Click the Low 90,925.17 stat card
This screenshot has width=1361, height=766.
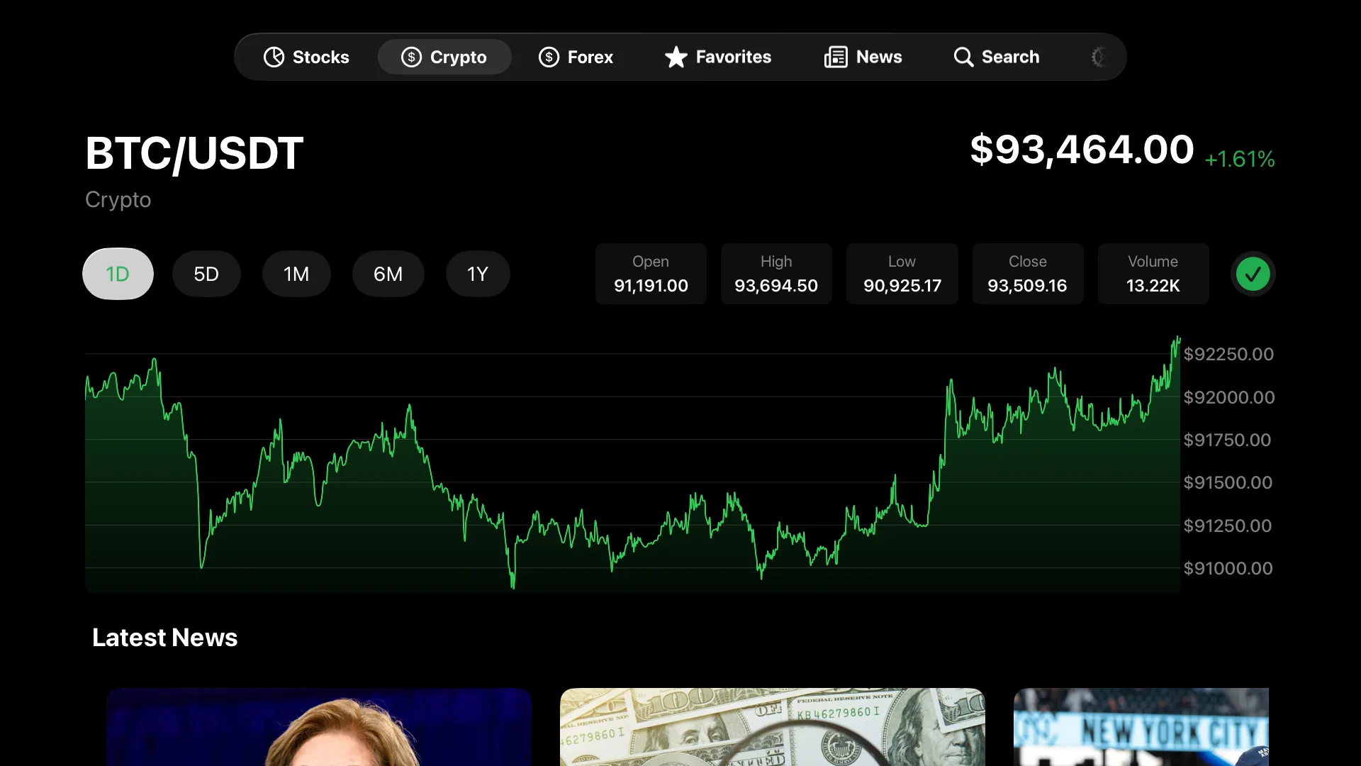(902, 274)
